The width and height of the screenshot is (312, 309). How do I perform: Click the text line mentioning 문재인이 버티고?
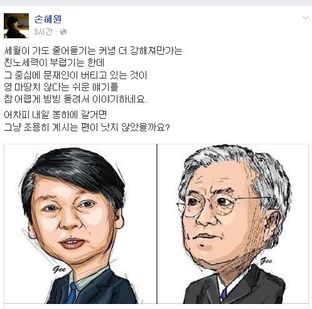pyautogui.click(x=75, y=75)
